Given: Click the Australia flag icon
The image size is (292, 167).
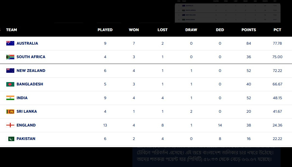Looking at the screenshot, I should 10,43.
